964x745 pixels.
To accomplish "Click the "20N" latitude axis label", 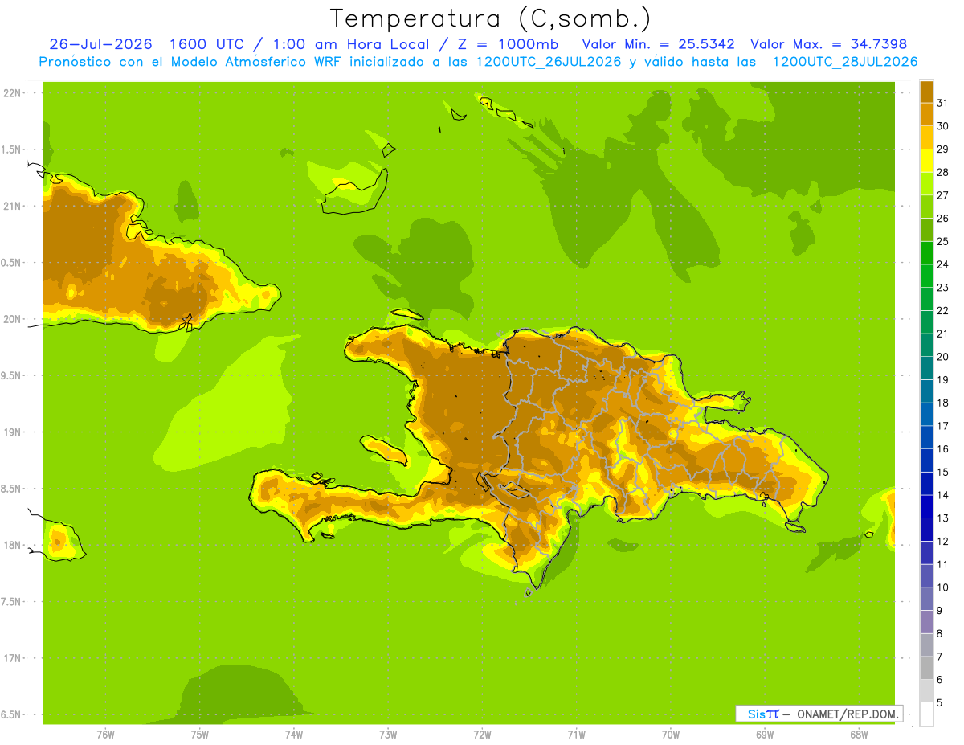I will click(x=12, y=319).
